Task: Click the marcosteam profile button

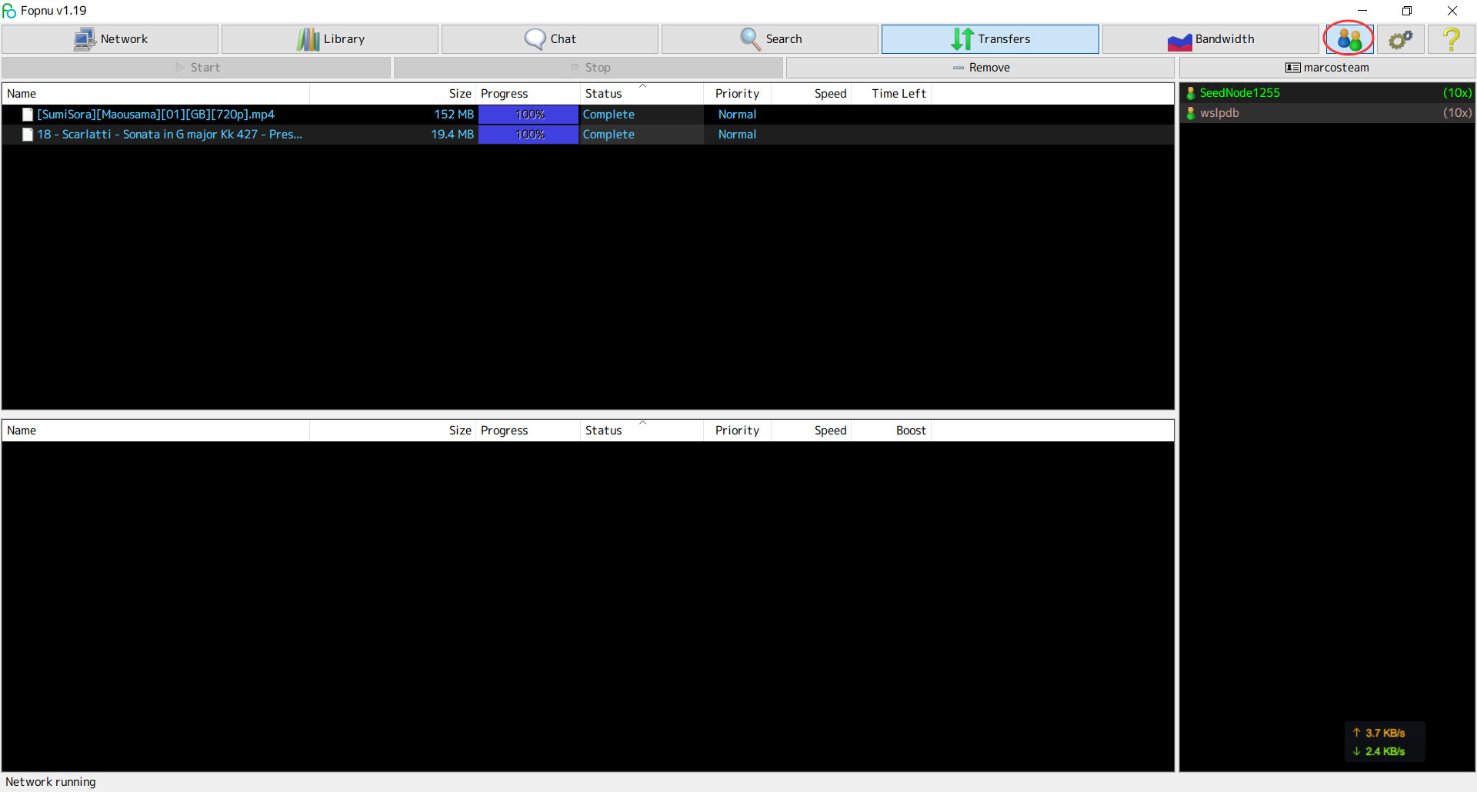Action: point(1327,68)
